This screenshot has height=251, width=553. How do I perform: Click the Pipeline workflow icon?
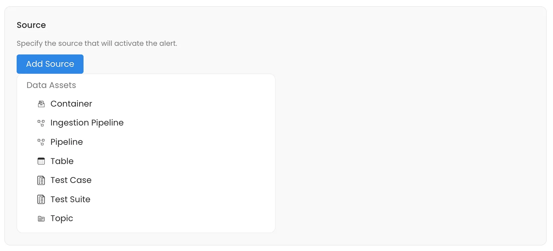click(x=41, y=142)
